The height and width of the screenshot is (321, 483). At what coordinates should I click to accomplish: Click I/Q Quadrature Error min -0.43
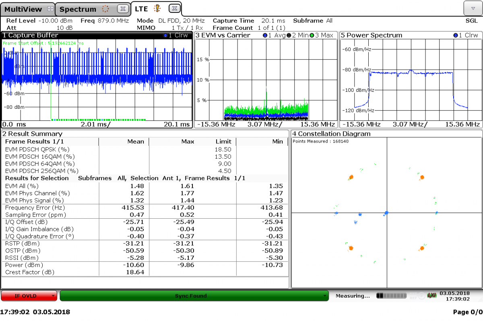(x=275, y=236)
